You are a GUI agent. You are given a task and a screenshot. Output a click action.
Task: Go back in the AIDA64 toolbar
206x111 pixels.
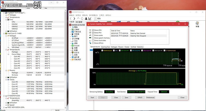[71, 19]
